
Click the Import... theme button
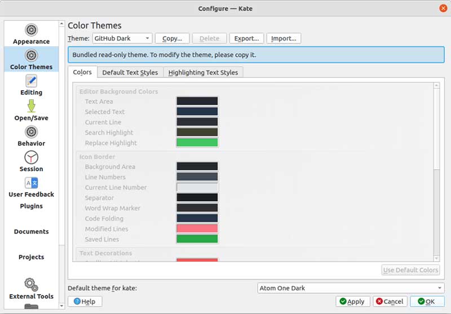pyautogui.click(x=284, y=38)
